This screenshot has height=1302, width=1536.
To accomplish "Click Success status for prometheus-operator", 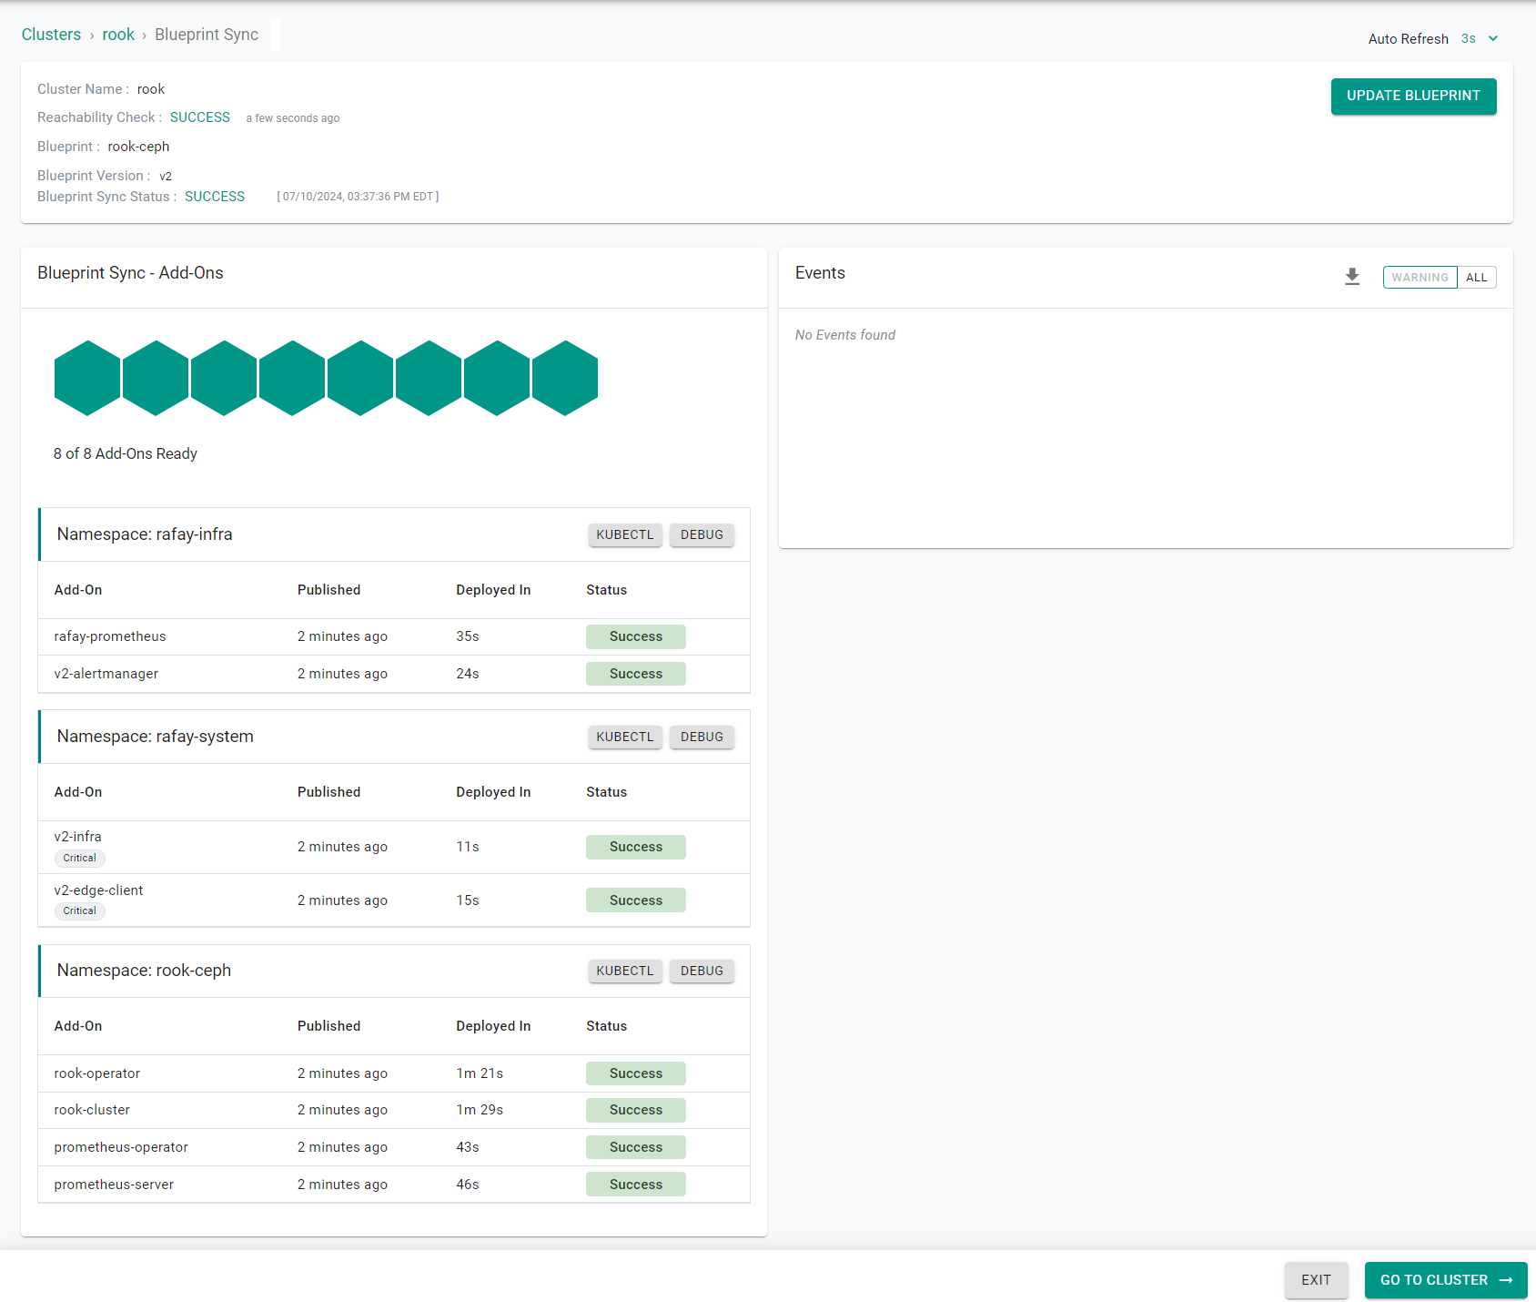I will pos(636,1147).
